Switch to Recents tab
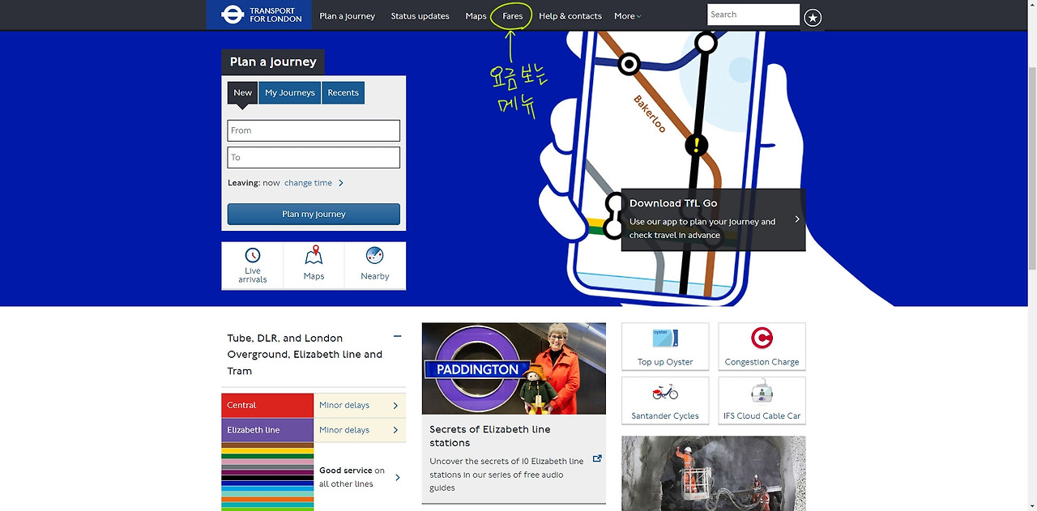 [x=343, y=93]
